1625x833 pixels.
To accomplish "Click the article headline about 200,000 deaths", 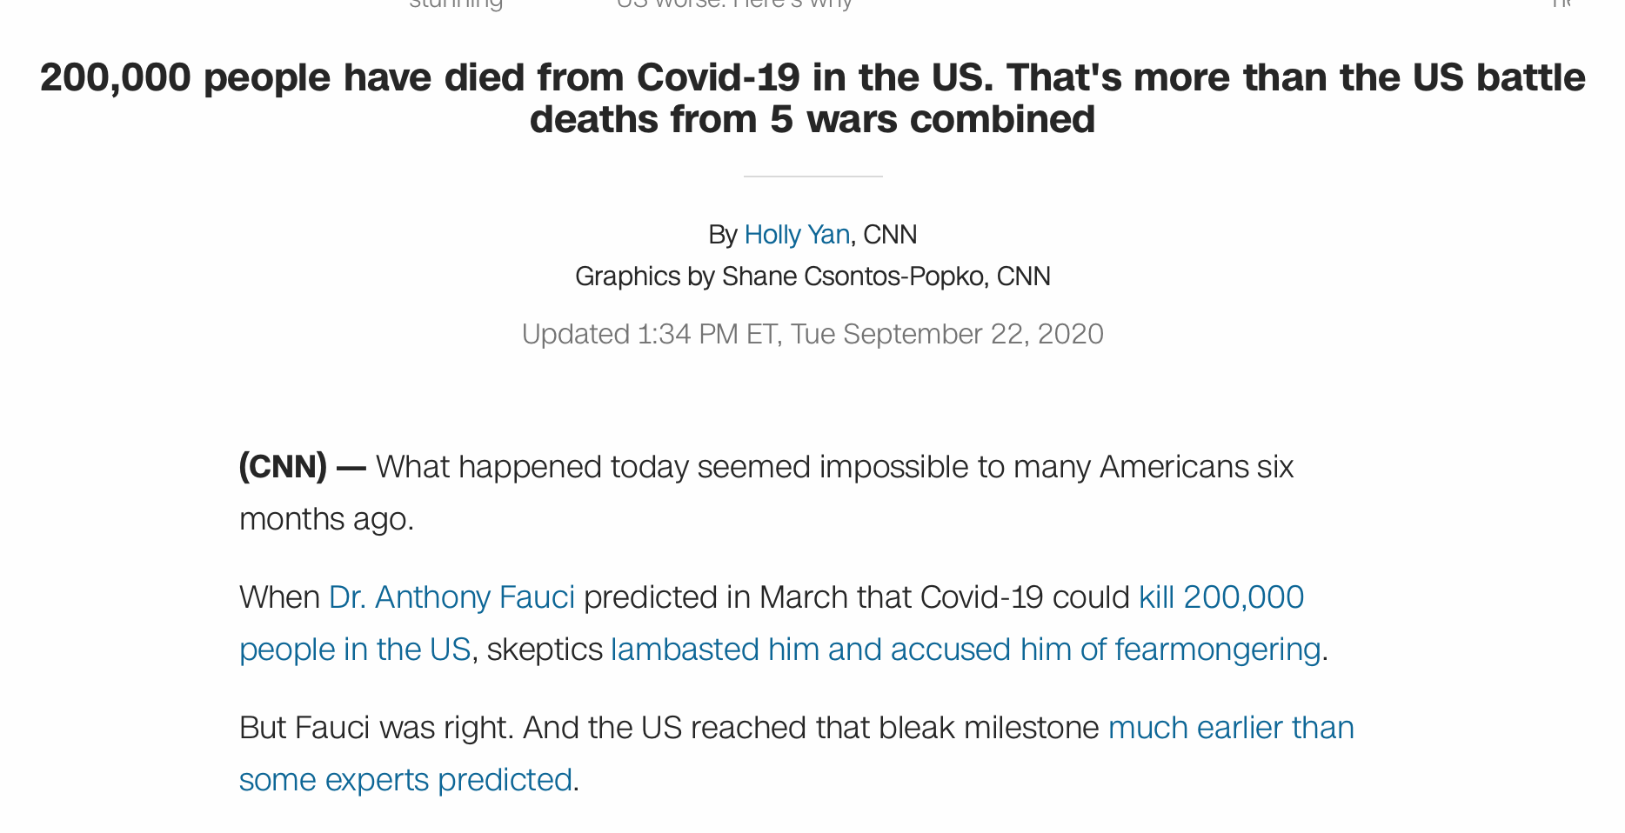I will (812, 98).
